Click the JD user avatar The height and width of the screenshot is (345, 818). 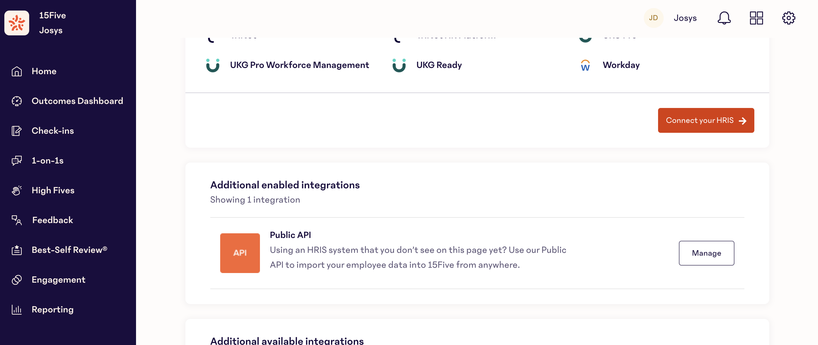coord(653,18)
